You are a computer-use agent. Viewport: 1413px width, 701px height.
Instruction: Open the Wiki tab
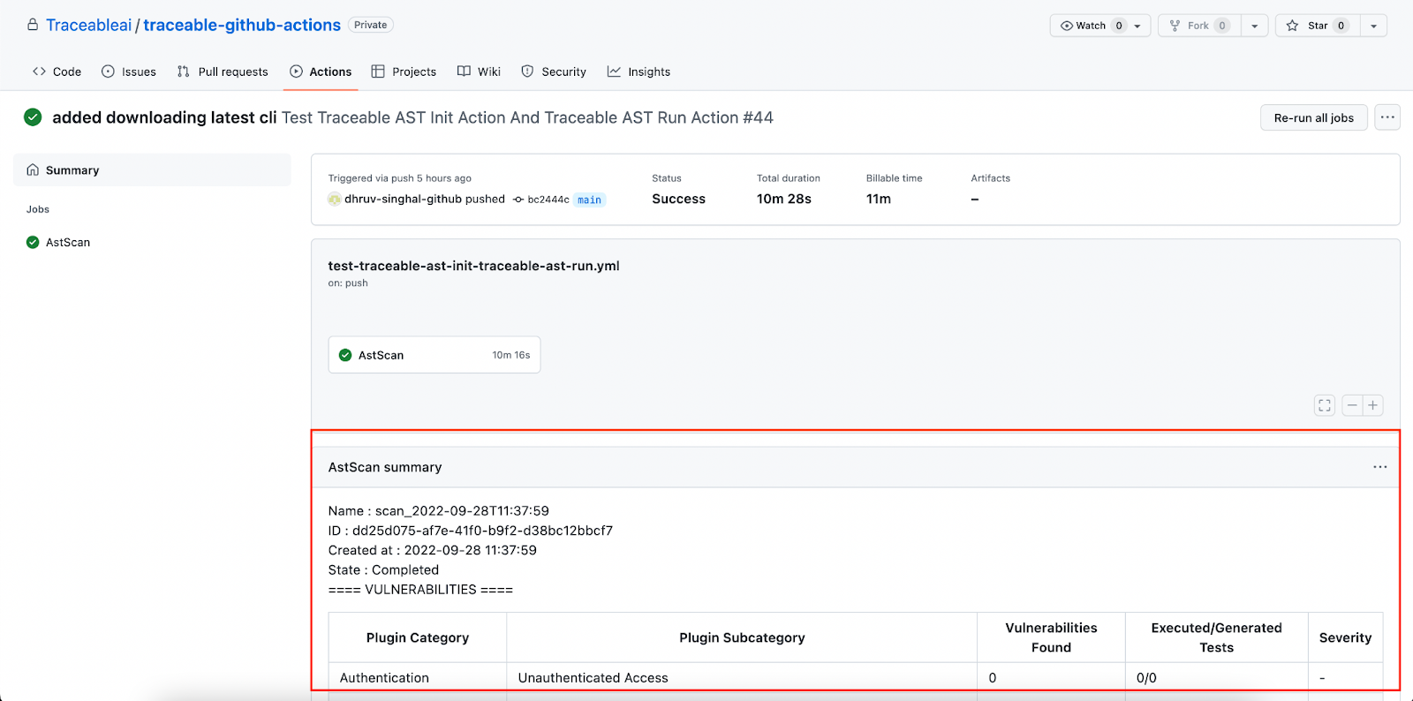click(479, 72)
